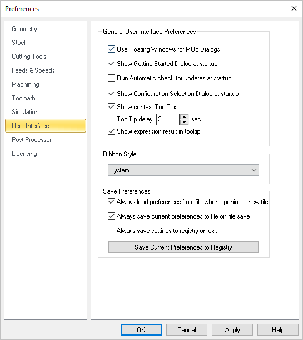Click the ToolTip delay input field

pyautogui.click(x=168, y=119)
